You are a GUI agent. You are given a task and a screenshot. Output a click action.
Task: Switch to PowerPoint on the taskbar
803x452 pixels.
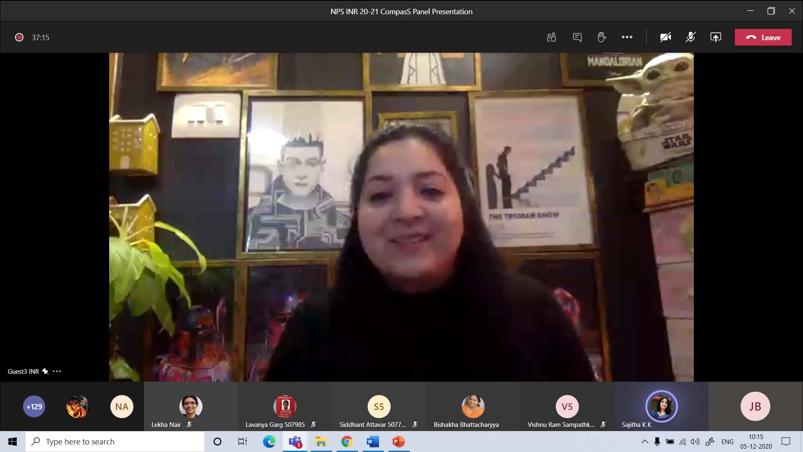pos(399,442)
